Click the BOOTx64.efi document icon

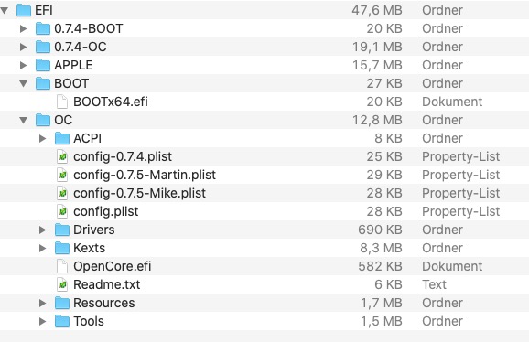click(x=62, y=102)
